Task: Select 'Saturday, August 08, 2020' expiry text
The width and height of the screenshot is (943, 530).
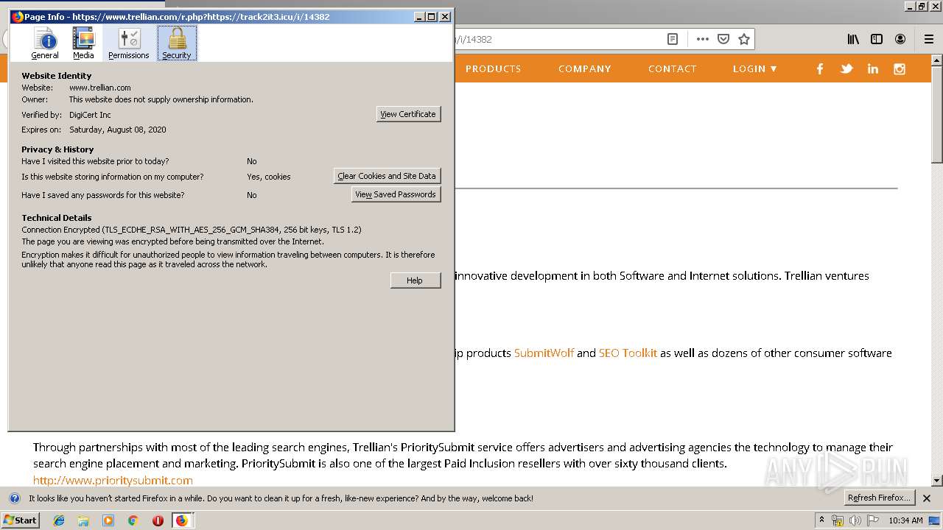Action: (x=118, y=130)
